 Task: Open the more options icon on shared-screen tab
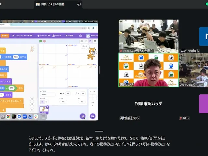pyautogui.click(x=79, y=4)
